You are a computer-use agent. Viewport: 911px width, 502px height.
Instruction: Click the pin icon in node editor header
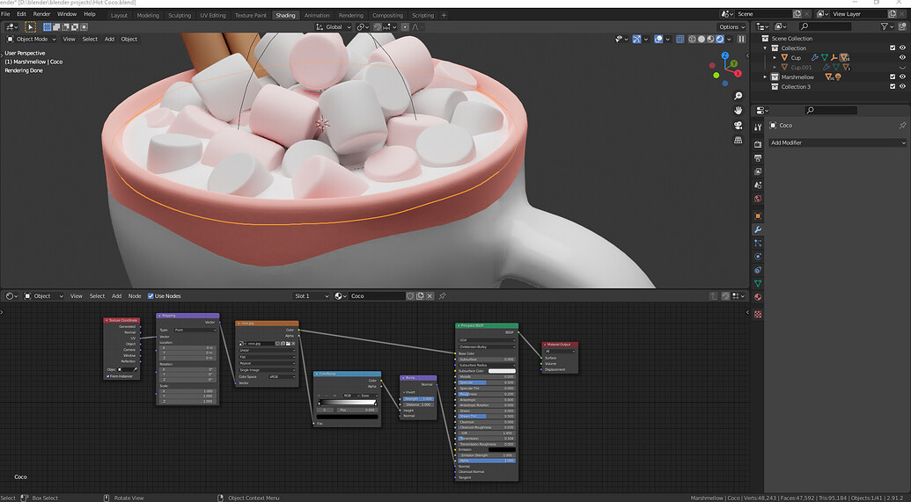[x=442, y=296]
